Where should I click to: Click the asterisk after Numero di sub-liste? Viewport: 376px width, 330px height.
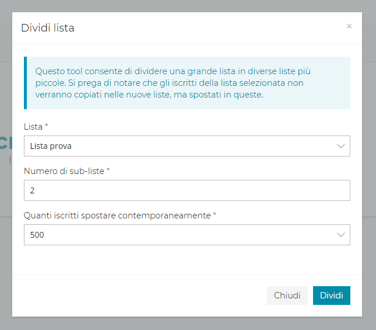(108, 170)
